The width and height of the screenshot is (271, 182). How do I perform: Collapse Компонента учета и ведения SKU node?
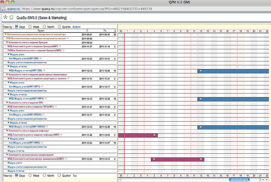(x=7, y=102)
